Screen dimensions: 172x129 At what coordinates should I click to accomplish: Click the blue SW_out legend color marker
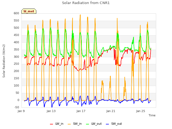(x=107, y=124)
